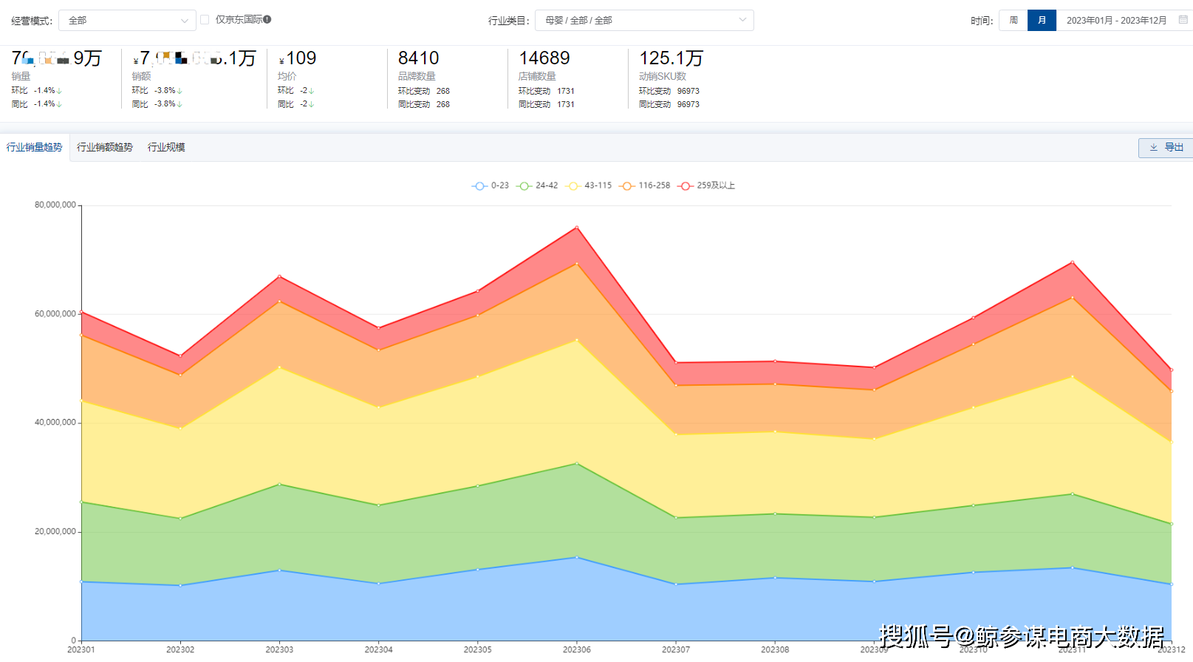This screenshot has width=1193, height=662.
Task: Click the 品牌数量 环比变动 268 value
Action: 443,91
